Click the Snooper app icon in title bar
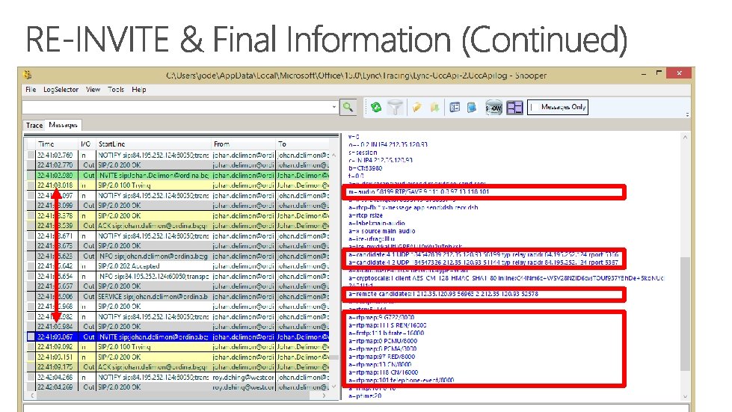 point(28,75)
